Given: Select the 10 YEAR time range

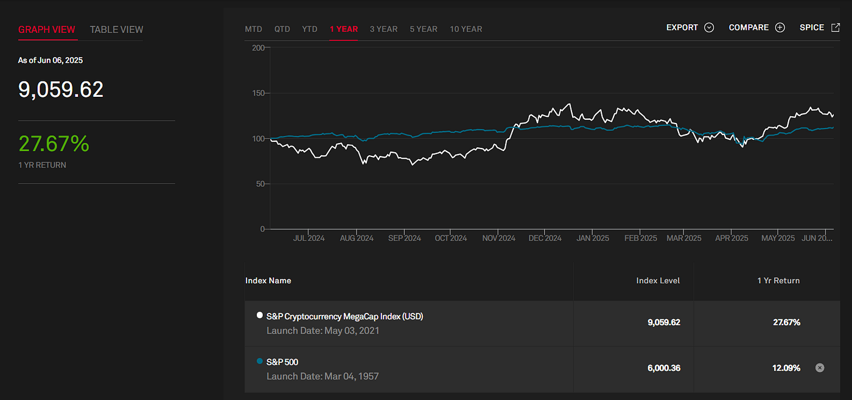Looking at the screenshot, I should [466, 29].
